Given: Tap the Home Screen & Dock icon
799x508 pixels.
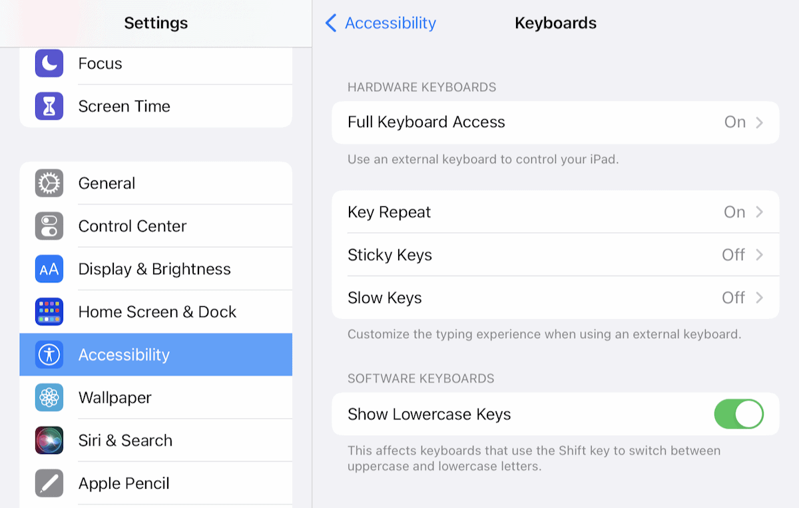Looking at the screenshot, I should point(49,312).
